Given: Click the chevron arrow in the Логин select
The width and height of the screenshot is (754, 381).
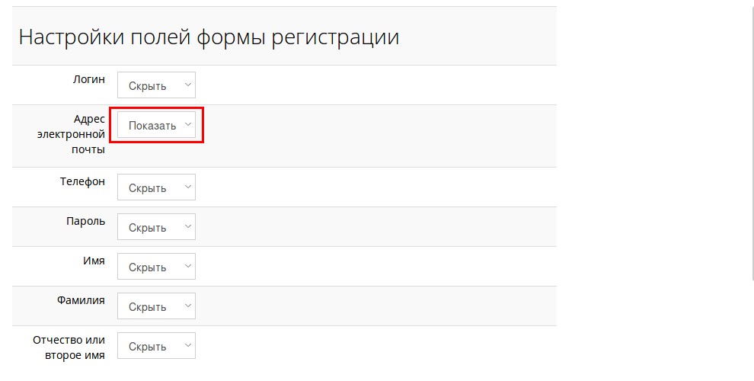Looking at the screenshot, I should point(187,85).
